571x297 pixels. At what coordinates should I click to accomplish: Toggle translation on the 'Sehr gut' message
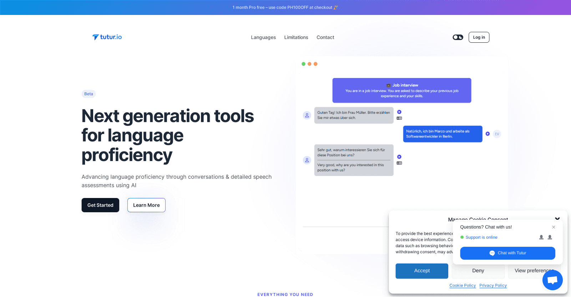coord(399,163)
